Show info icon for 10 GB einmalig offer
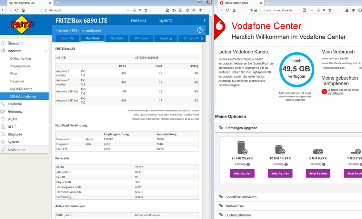The image size is (362, 219). [286, 165]
